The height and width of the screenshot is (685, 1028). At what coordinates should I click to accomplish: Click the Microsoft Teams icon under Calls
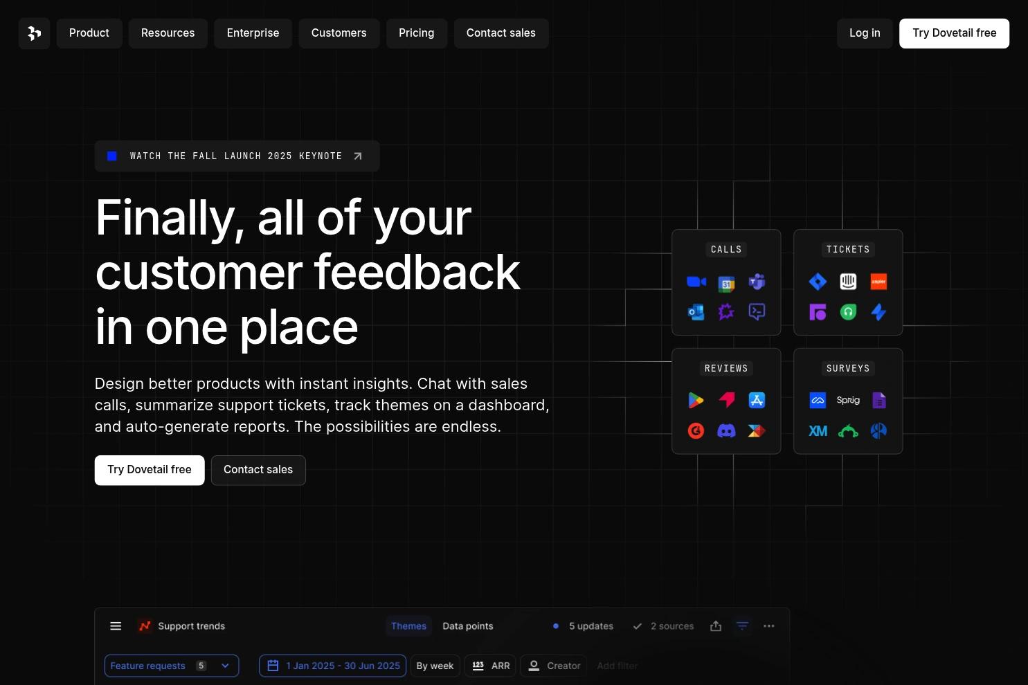coord(757,282)
